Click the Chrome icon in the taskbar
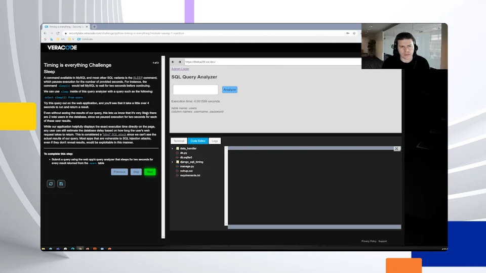 (80, 249)
